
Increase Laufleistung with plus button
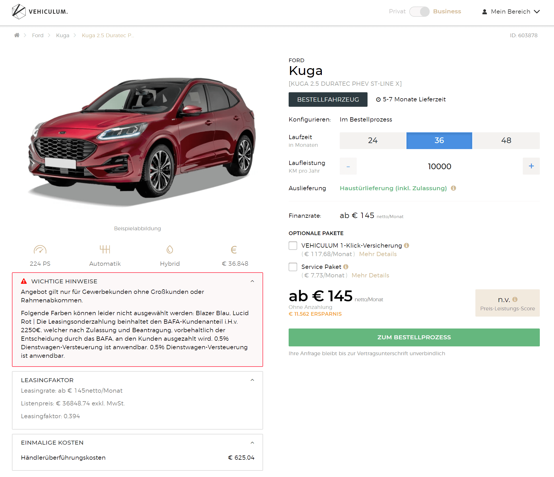(x=531, y=166)
